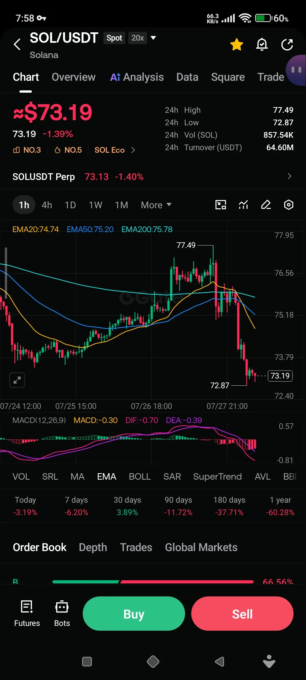The height and width of the screenshot is (680, 306).
Task: Tap the accessibility button in navigation bar
Action: [x=269, y=661]
